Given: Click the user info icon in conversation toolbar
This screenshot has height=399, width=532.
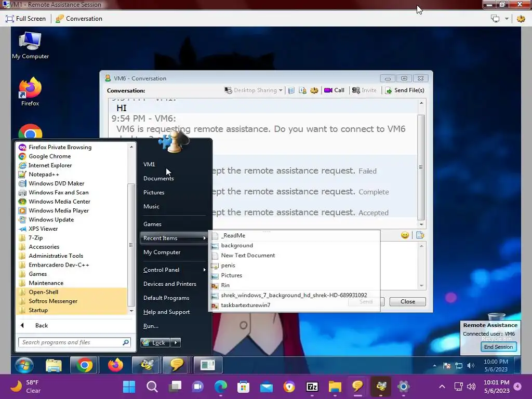Looking at the screenshot, I should coord(302,90).
